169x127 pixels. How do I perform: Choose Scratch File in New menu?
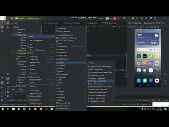click(x=71, y=47)
